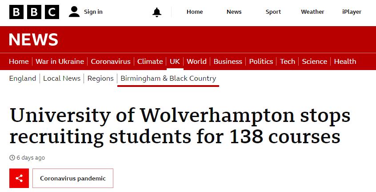Screen dimensions: 376x192
Task: Select the World news tab
Action: [196, 62]
